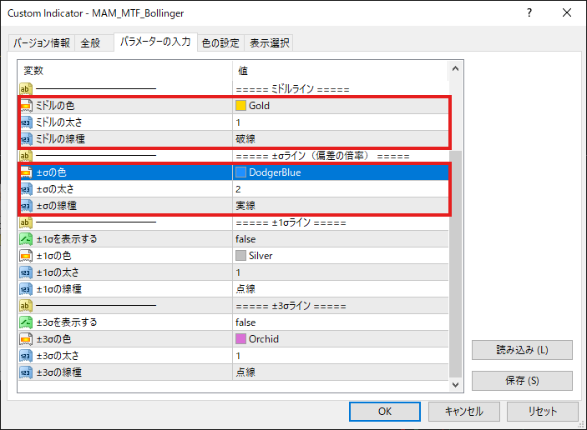
Task: Click the キャンセル button
Action: coord(463,412)
